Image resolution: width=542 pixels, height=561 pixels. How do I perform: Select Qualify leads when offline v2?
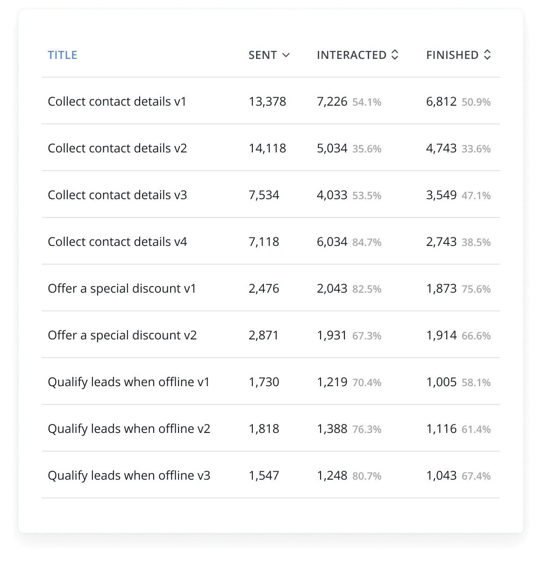coord(129,429)
